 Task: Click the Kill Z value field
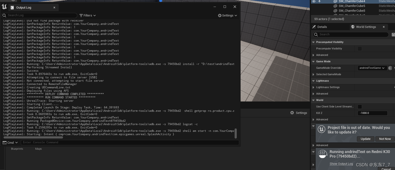point(372,113)
